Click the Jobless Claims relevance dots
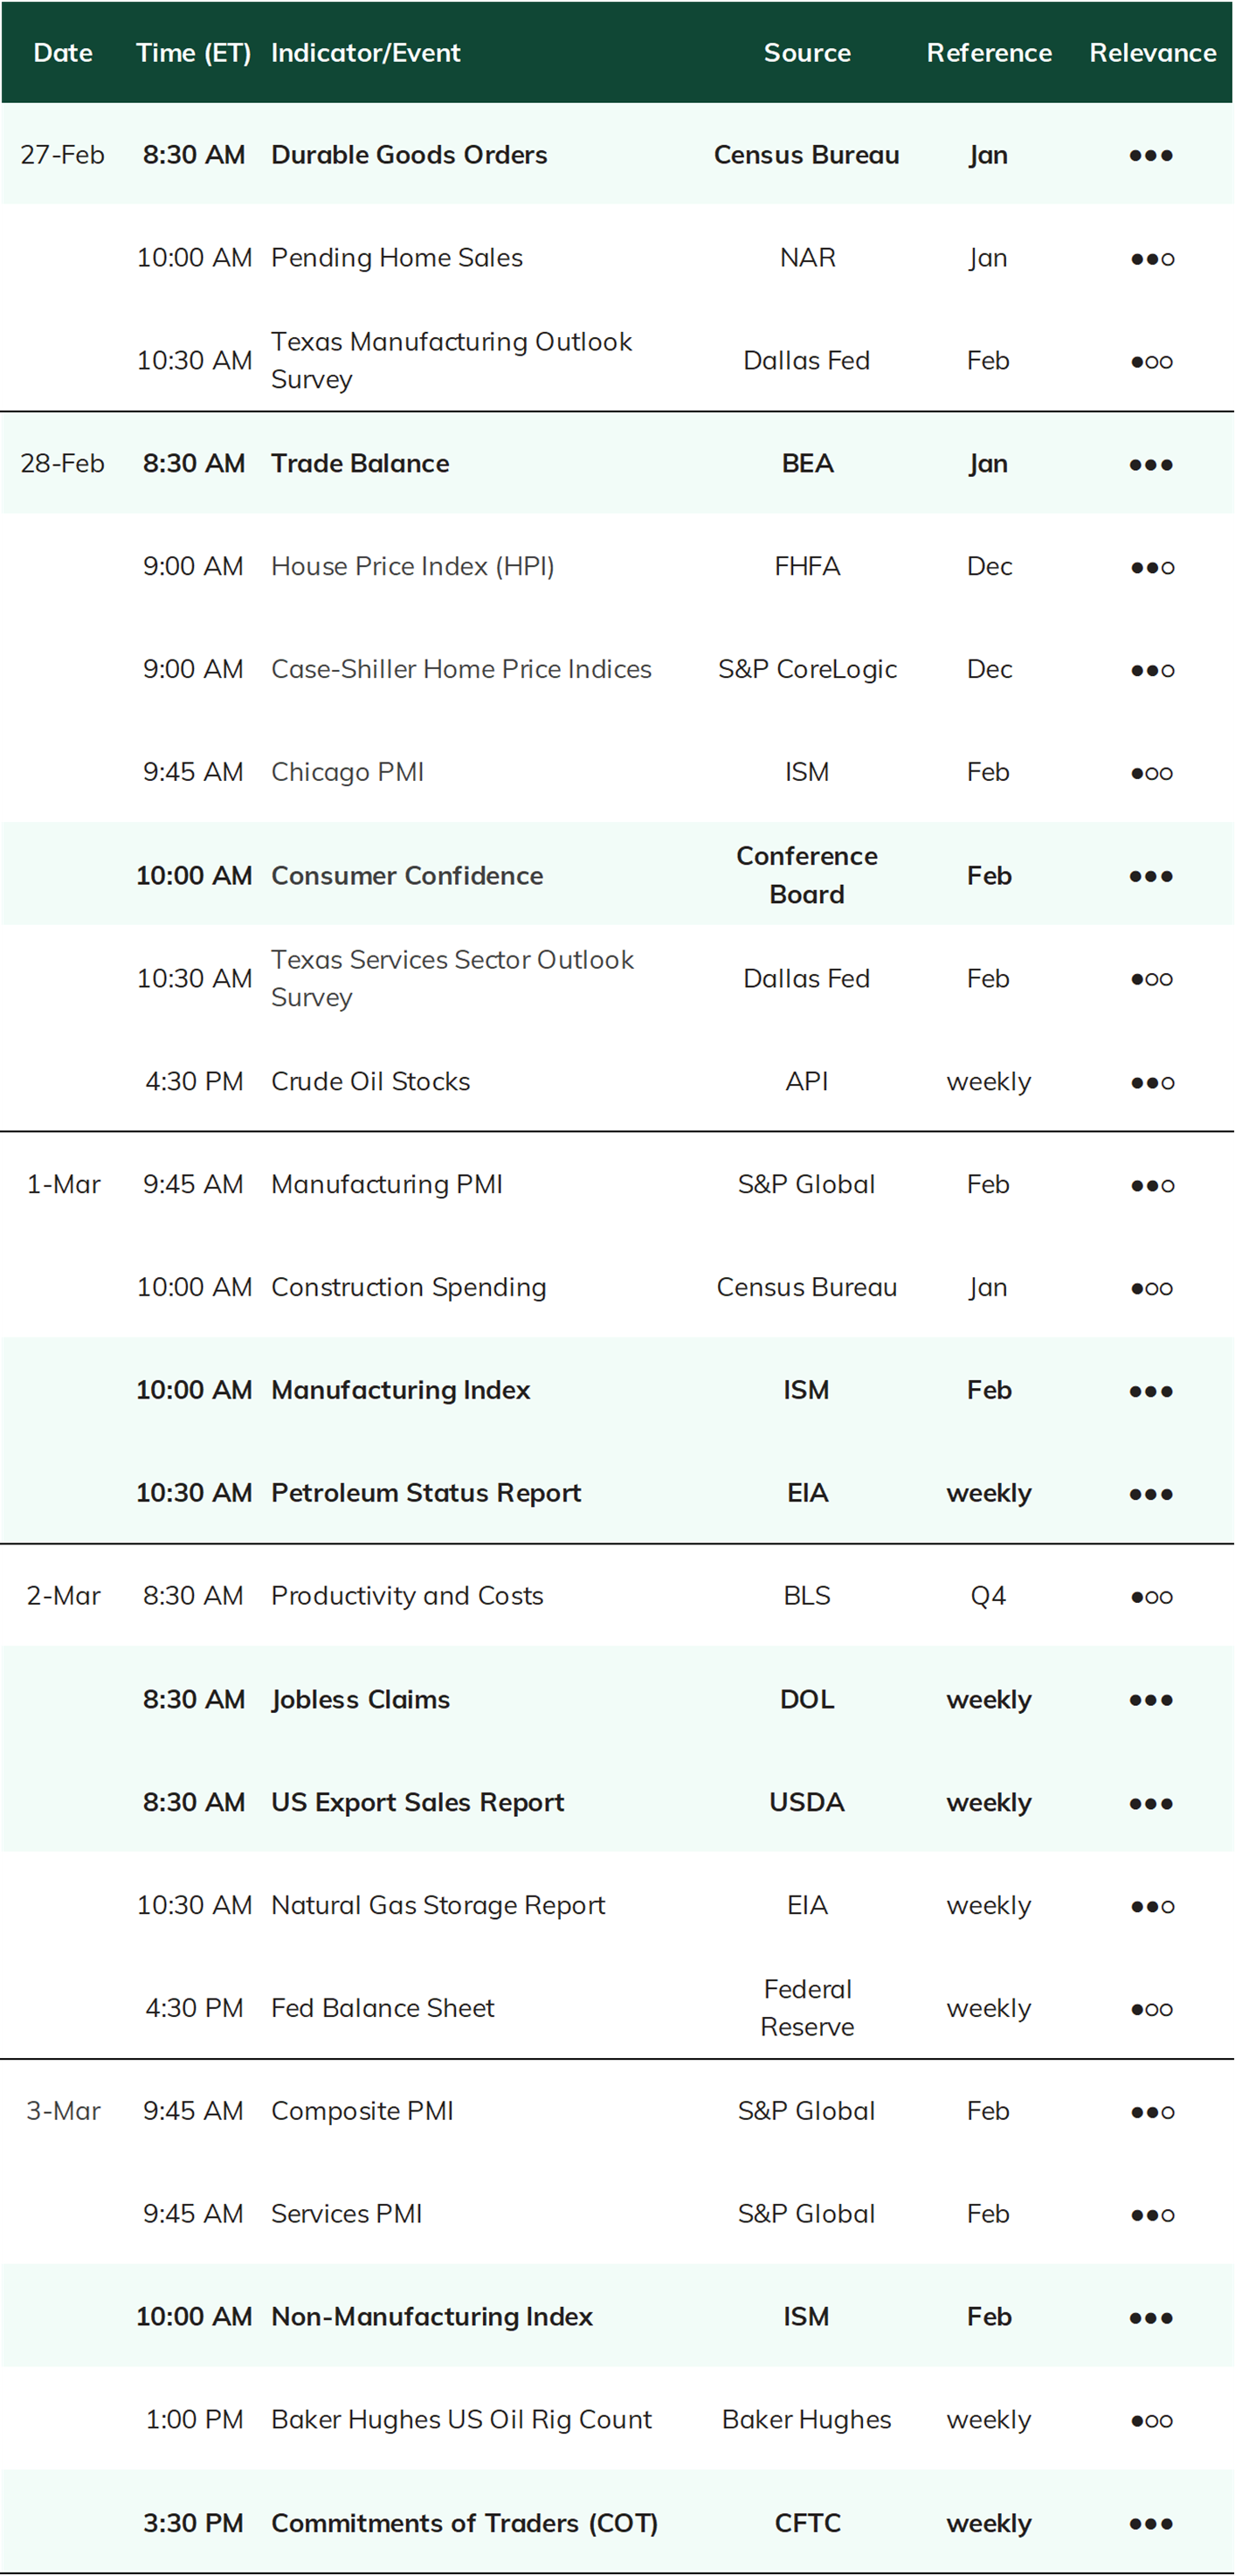1235x2576 pixels. [1151, 1700]
